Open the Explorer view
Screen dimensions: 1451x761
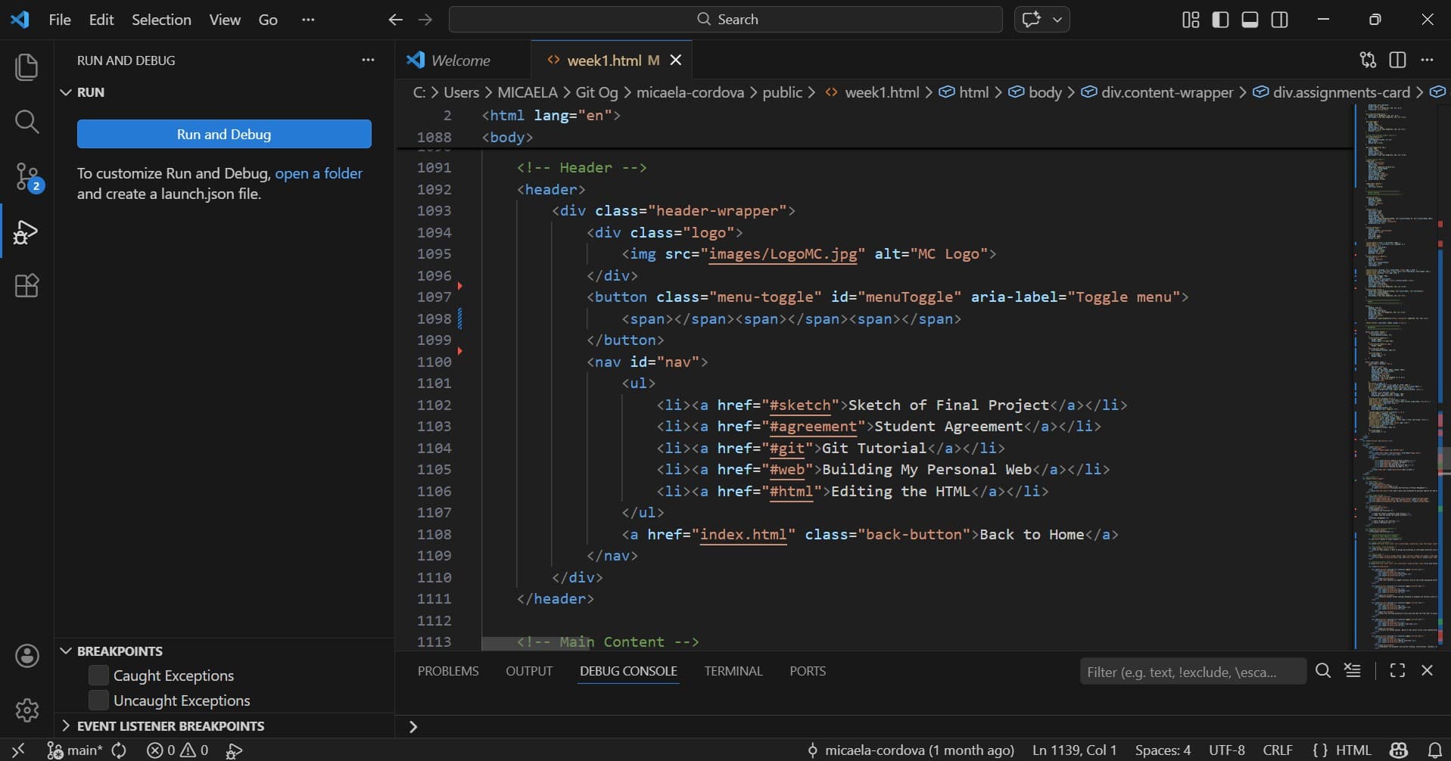pyautogui.click(x=27, y=67)
